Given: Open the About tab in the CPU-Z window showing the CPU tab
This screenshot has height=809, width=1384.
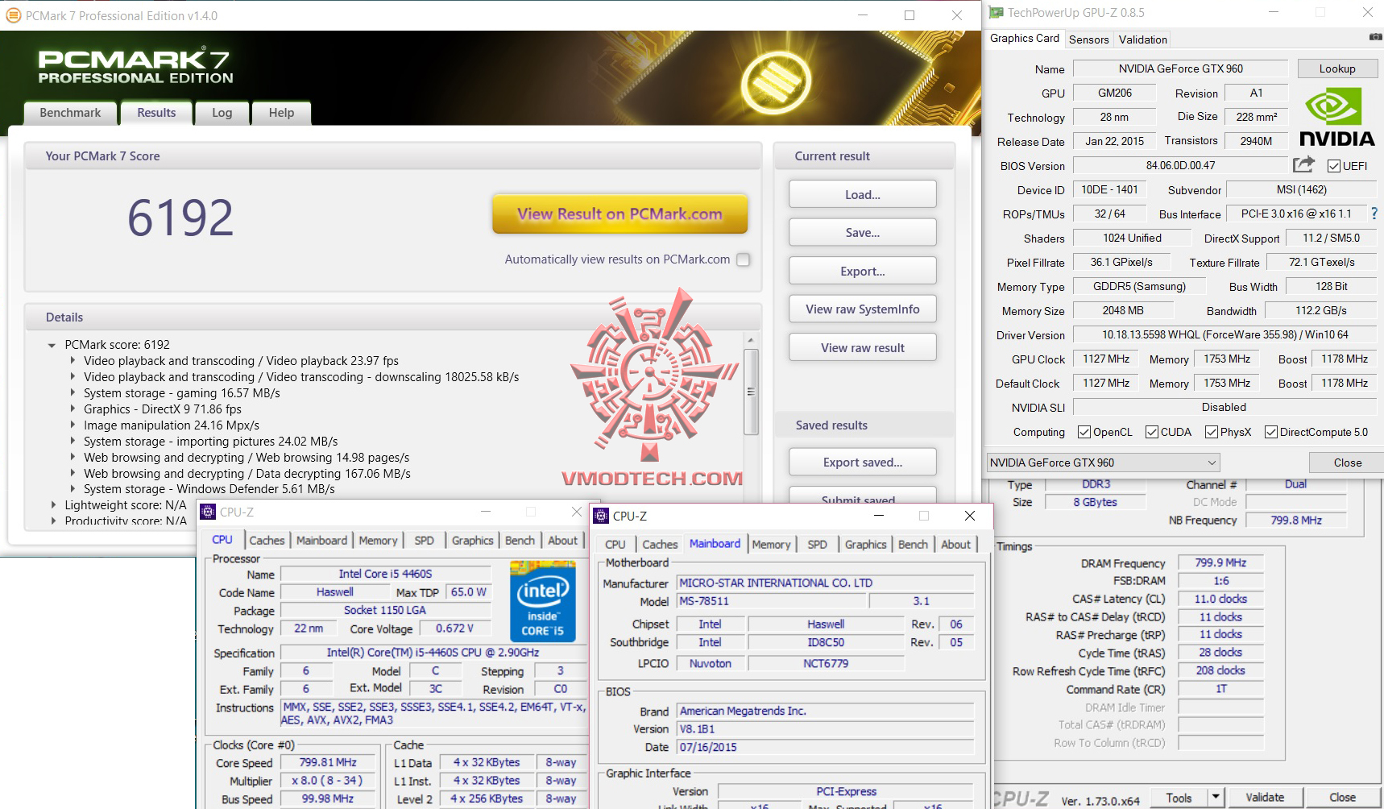Looking at the screenshot, I should [x=562, y=541].
